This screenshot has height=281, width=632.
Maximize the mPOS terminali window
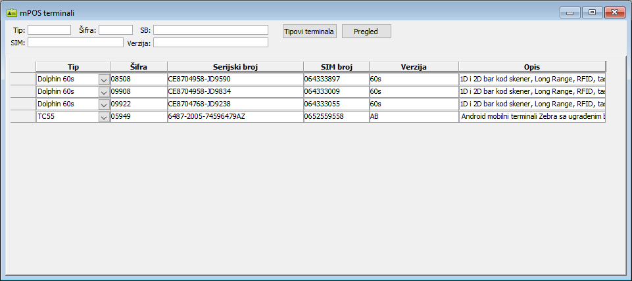592,12
